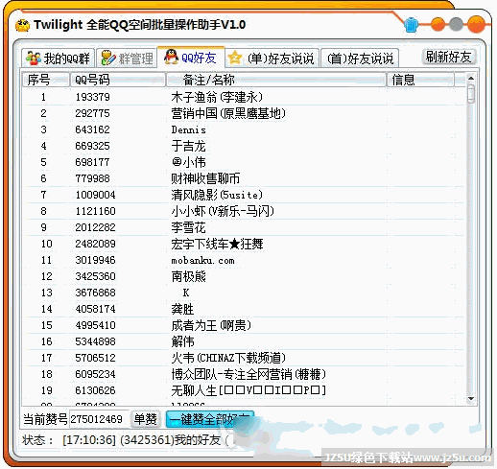Screen dimensions: 497x469
Task: Click the 刷新好友 button
Action: point(449,57)
